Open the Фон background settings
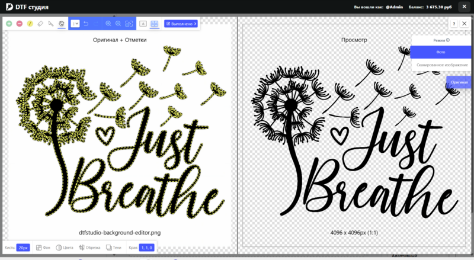474x260 pixels. coord(43,248)
